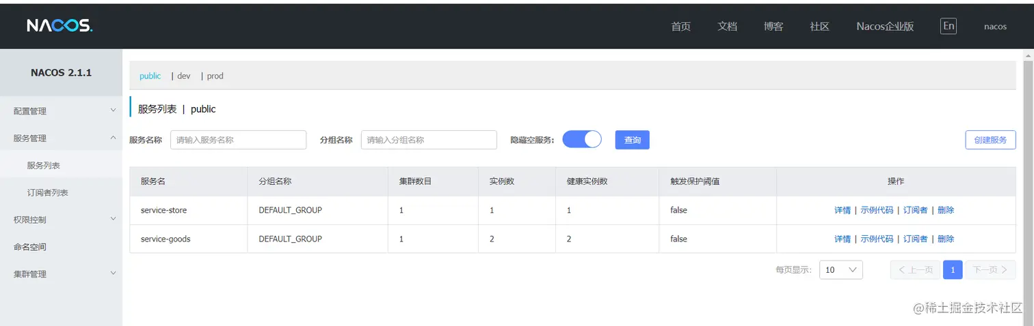The width and height of the screenshot is (1034, 326).
Task: Switch language with the En icon
Action: point(948,26)
